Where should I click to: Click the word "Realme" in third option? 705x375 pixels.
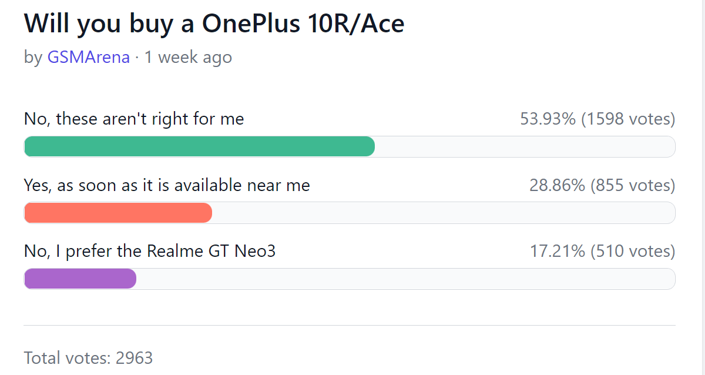pyautogui.click(x=174, y=252)
